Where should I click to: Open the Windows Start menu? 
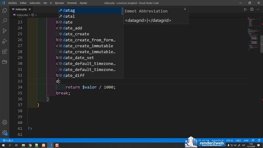tap(3, 145)
